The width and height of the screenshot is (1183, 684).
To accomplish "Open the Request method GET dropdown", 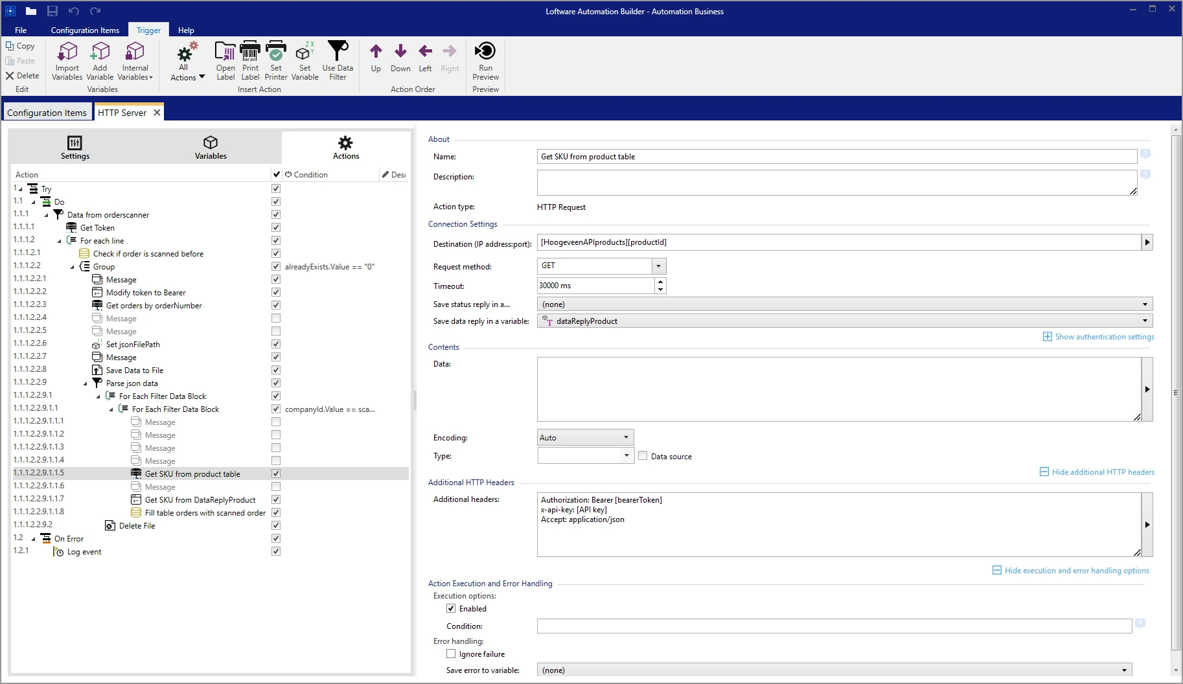I will click(658, 266).
